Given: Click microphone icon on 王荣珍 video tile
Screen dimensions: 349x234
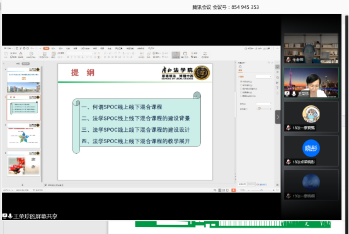Looking at the screenshot, I should (x=294, y=93).
